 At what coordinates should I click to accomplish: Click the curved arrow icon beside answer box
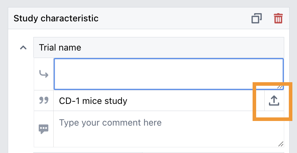coord(44,74)
